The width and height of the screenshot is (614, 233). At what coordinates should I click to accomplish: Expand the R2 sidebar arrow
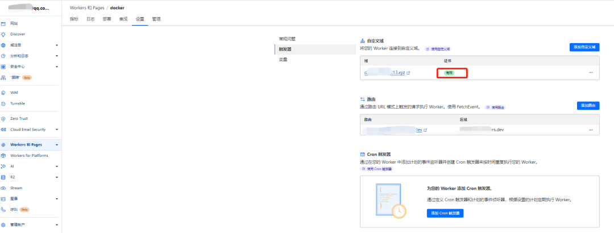[57, 177]
